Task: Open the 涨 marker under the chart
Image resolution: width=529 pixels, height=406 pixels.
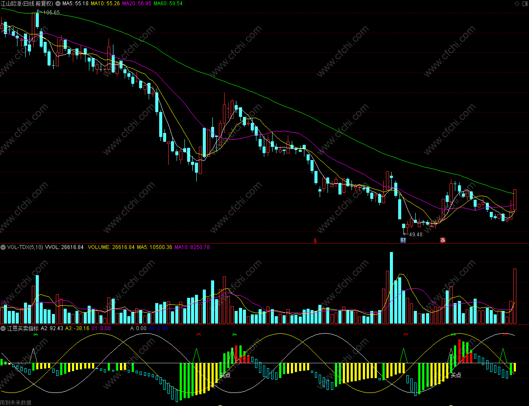Action: click(443, 240)
